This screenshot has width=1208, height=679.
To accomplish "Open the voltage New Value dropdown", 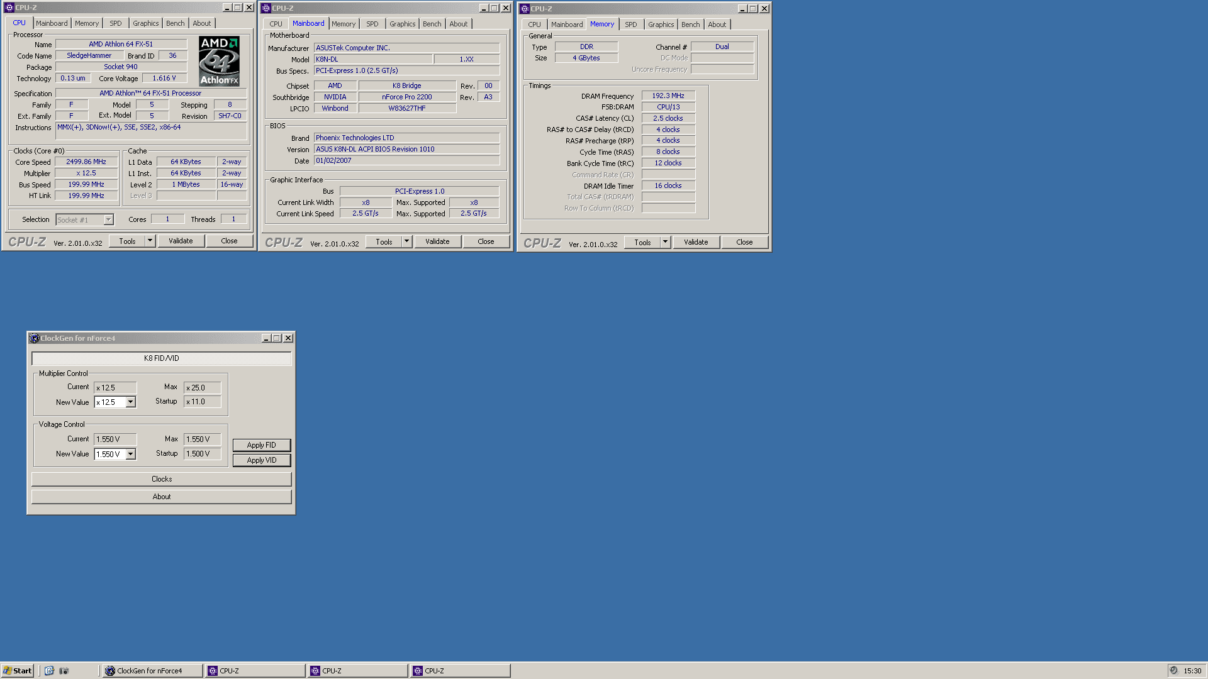I will [x=131, y=454].
